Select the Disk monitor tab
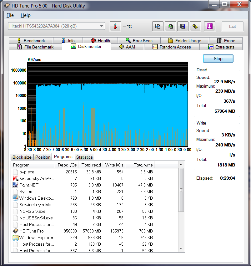Viewport: 251px width, 266px height. coord(87,47)
